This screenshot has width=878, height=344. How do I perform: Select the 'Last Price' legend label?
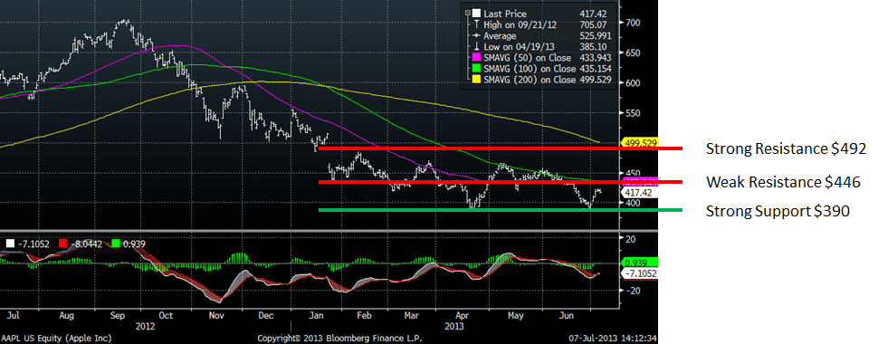(x=504, y=14)
